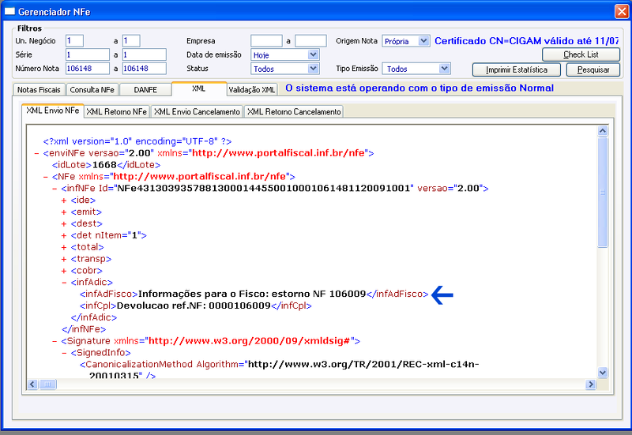632x435 pixels.
Task: Expand the dest XML node
Action: tap(64, 223)
